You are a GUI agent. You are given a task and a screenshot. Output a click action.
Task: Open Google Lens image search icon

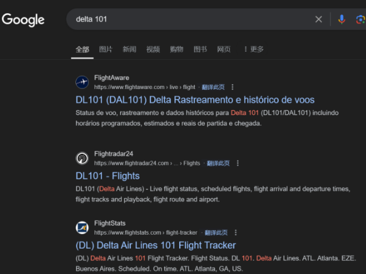(x=360, y=19)
